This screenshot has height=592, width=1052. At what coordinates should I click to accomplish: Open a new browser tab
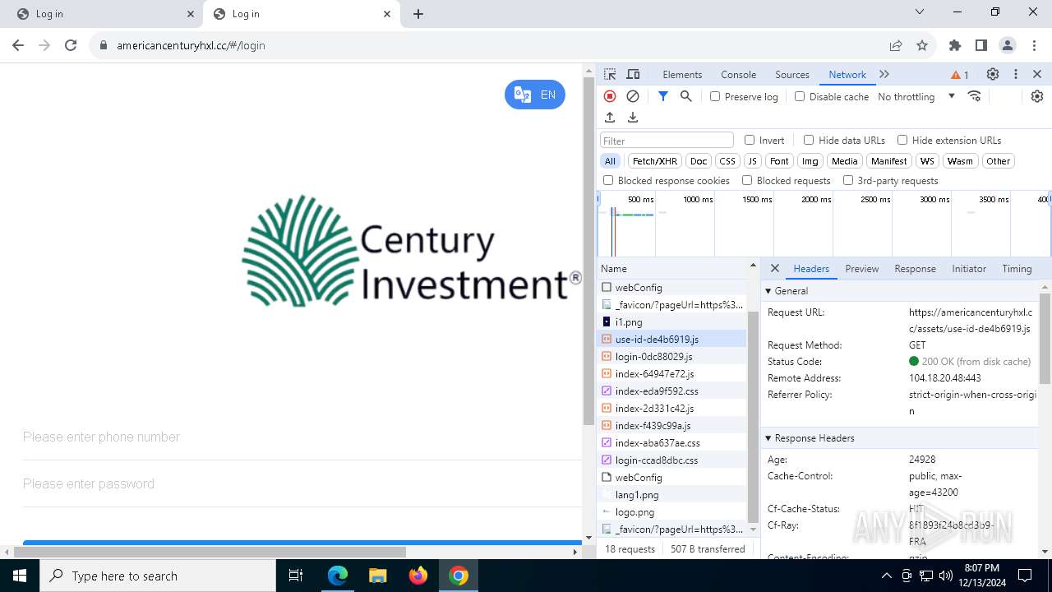click(x=418, y=14)
